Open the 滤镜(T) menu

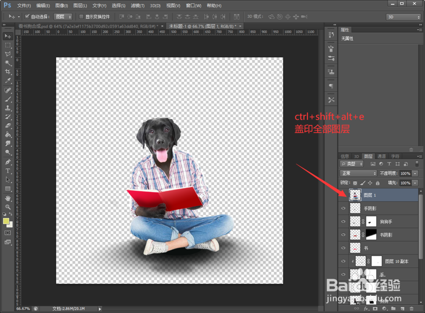[137, 6]
